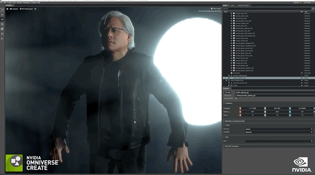Screen dimensions: 315x175
Task: Click the Add button in Property panel
Action: pyautogui.click(x=228, y=93)
